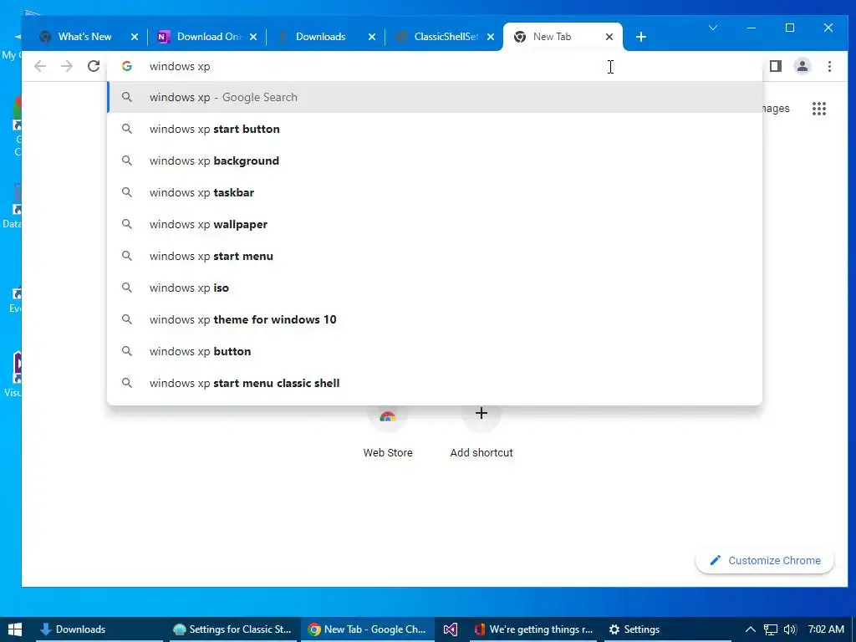856x642 pixels.
Task: Go forward with the forward arrow
Action: (67, 66)
